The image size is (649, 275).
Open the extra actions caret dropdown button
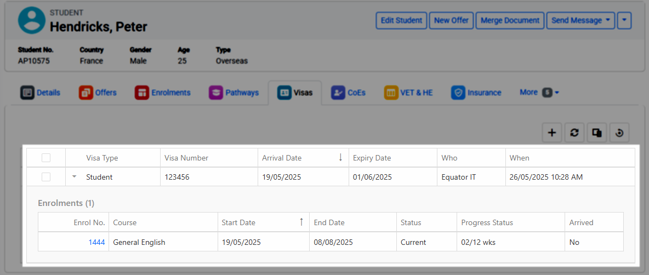point(624,20)
